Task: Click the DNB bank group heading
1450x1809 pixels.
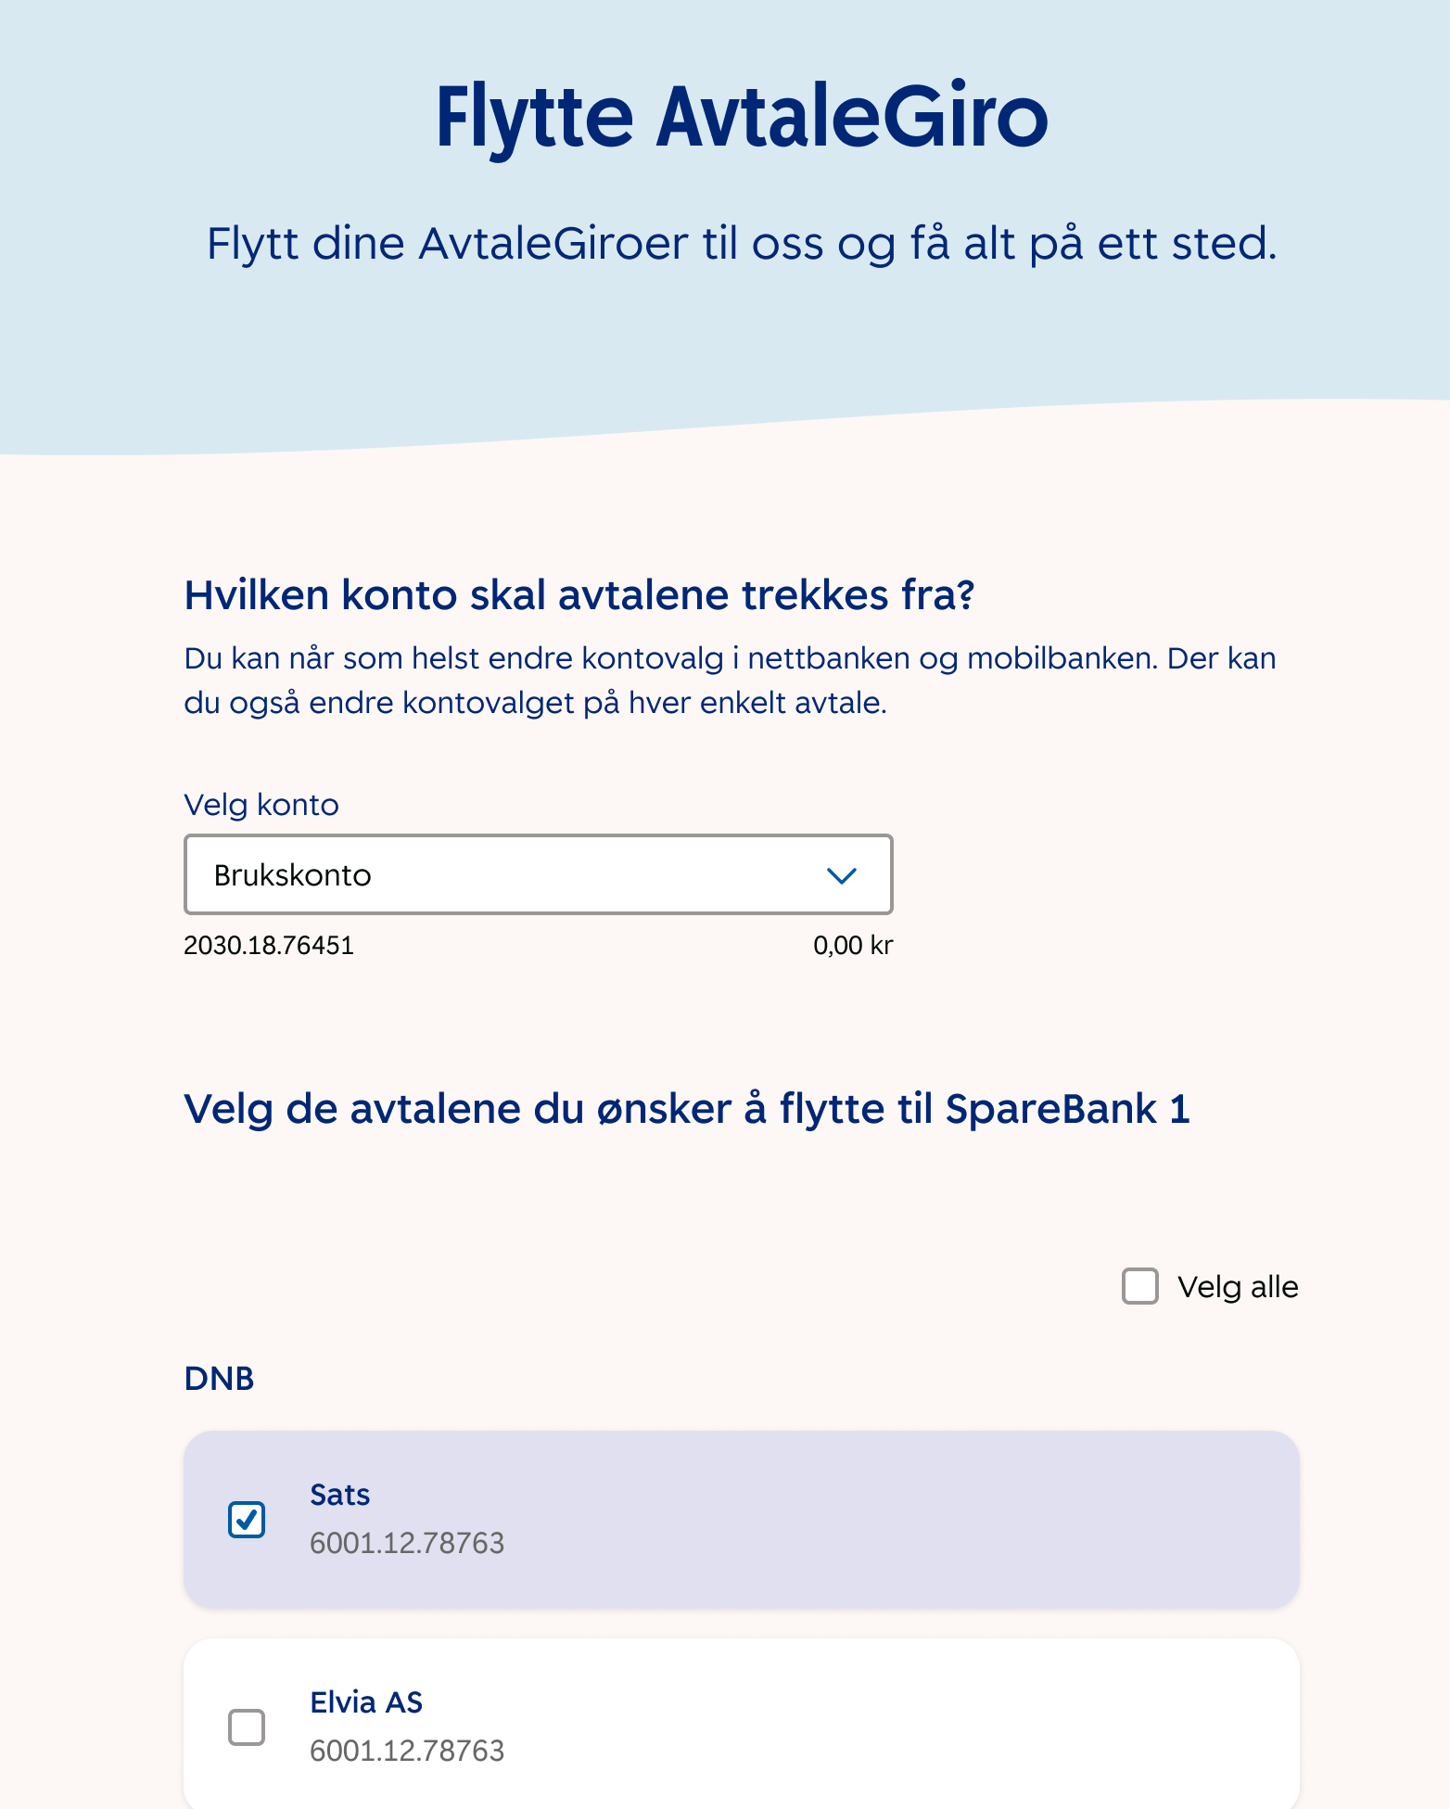Action: click(219, 1379)
